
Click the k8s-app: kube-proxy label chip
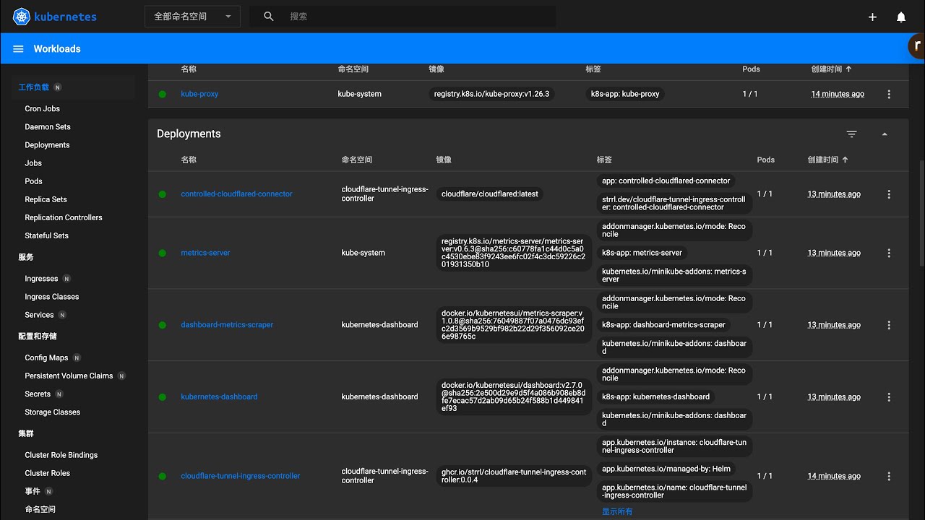tap(625, 94)
